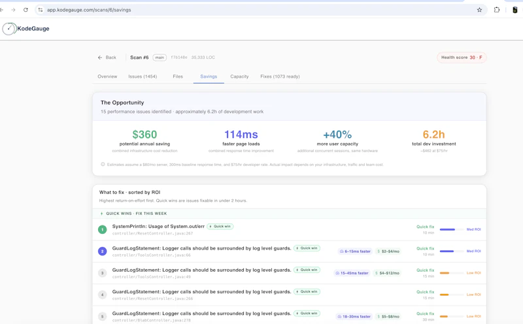Open SystemPrintln: Usage of System.out/err issue
The height and width of the screenshot is (324, 523).
(x=158, y=226)
